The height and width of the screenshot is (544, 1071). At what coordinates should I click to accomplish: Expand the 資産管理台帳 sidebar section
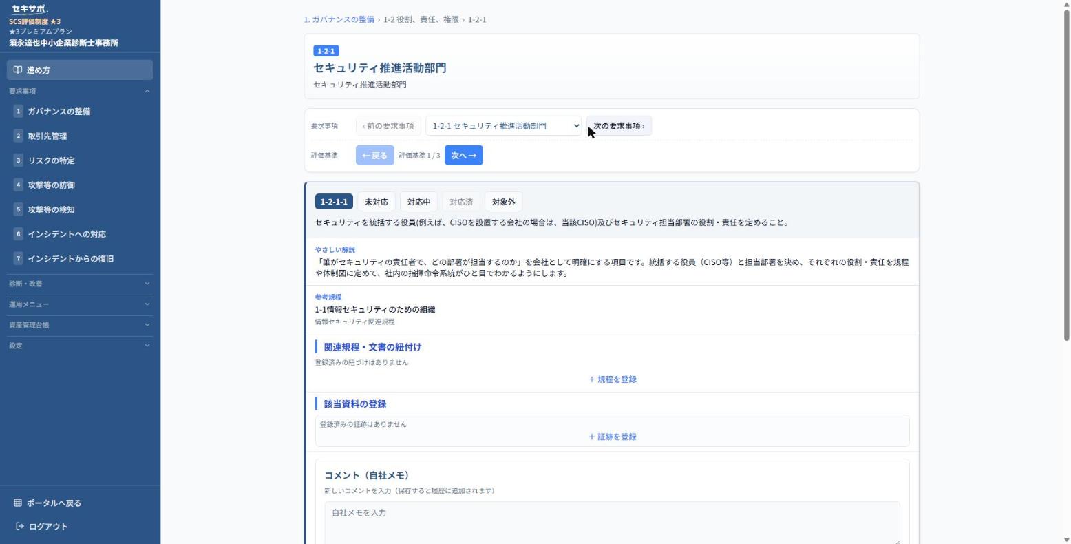(80, 325)
